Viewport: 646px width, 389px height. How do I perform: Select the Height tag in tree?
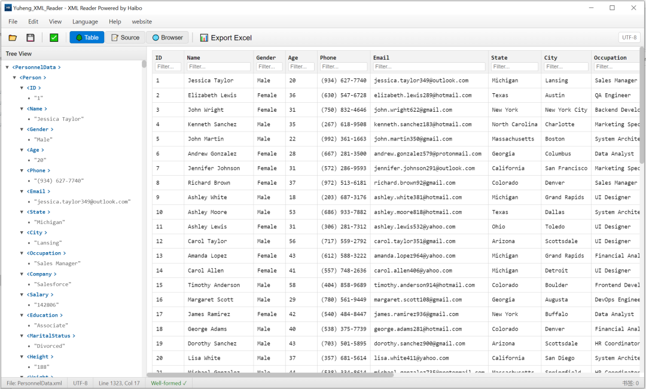(40, 357)
